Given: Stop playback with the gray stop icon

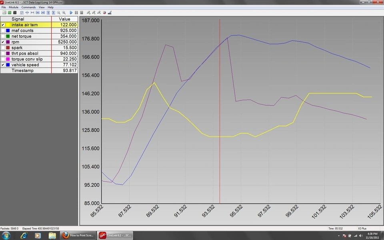Looking at the screenshot, I should pyautogui.click(x=82, y=12).
